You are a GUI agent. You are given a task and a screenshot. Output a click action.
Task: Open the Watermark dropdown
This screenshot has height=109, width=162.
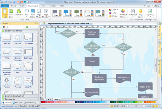[133, 13]
